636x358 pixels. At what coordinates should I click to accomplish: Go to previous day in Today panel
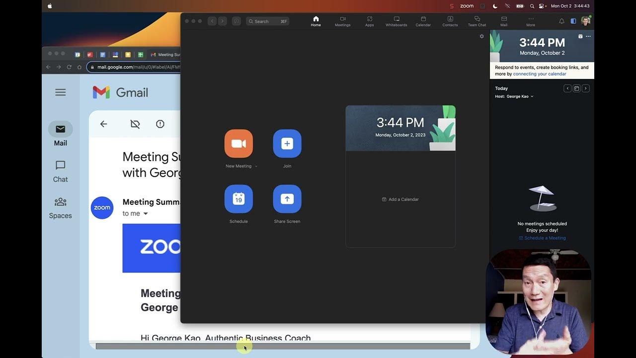(x=567, y=89)
